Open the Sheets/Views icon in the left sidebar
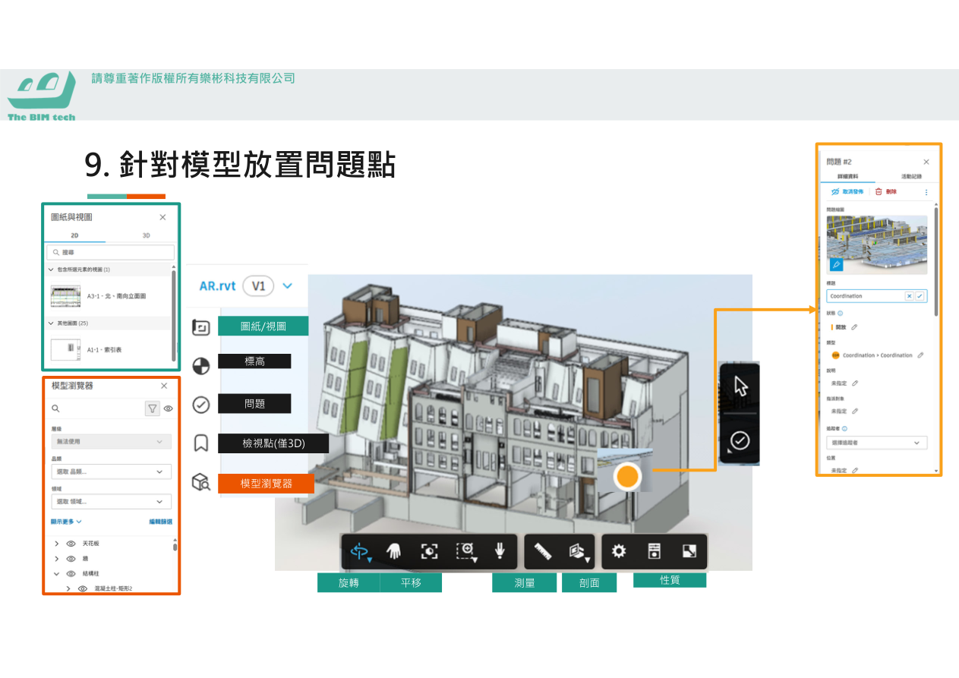This screenshot has width=959, height=678. [201, 326]
